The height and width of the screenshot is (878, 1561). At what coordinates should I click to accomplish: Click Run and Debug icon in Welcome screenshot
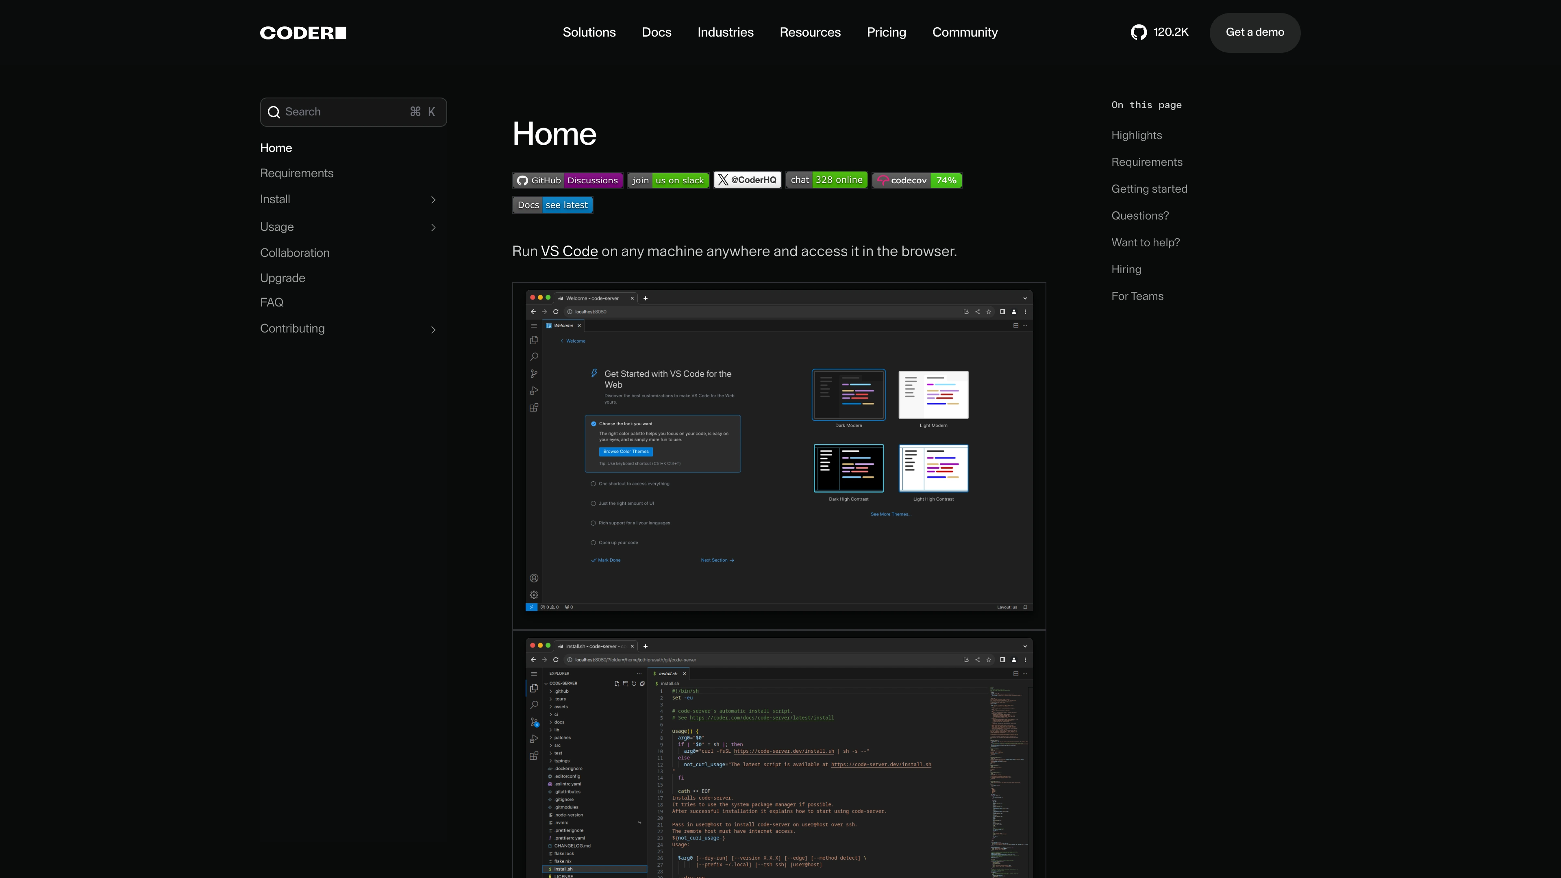pos(534,391)
